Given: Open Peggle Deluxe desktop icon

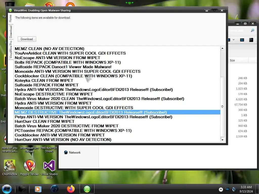Looking at the screenshot, I should pyautogui.click(x=29, y=168).
